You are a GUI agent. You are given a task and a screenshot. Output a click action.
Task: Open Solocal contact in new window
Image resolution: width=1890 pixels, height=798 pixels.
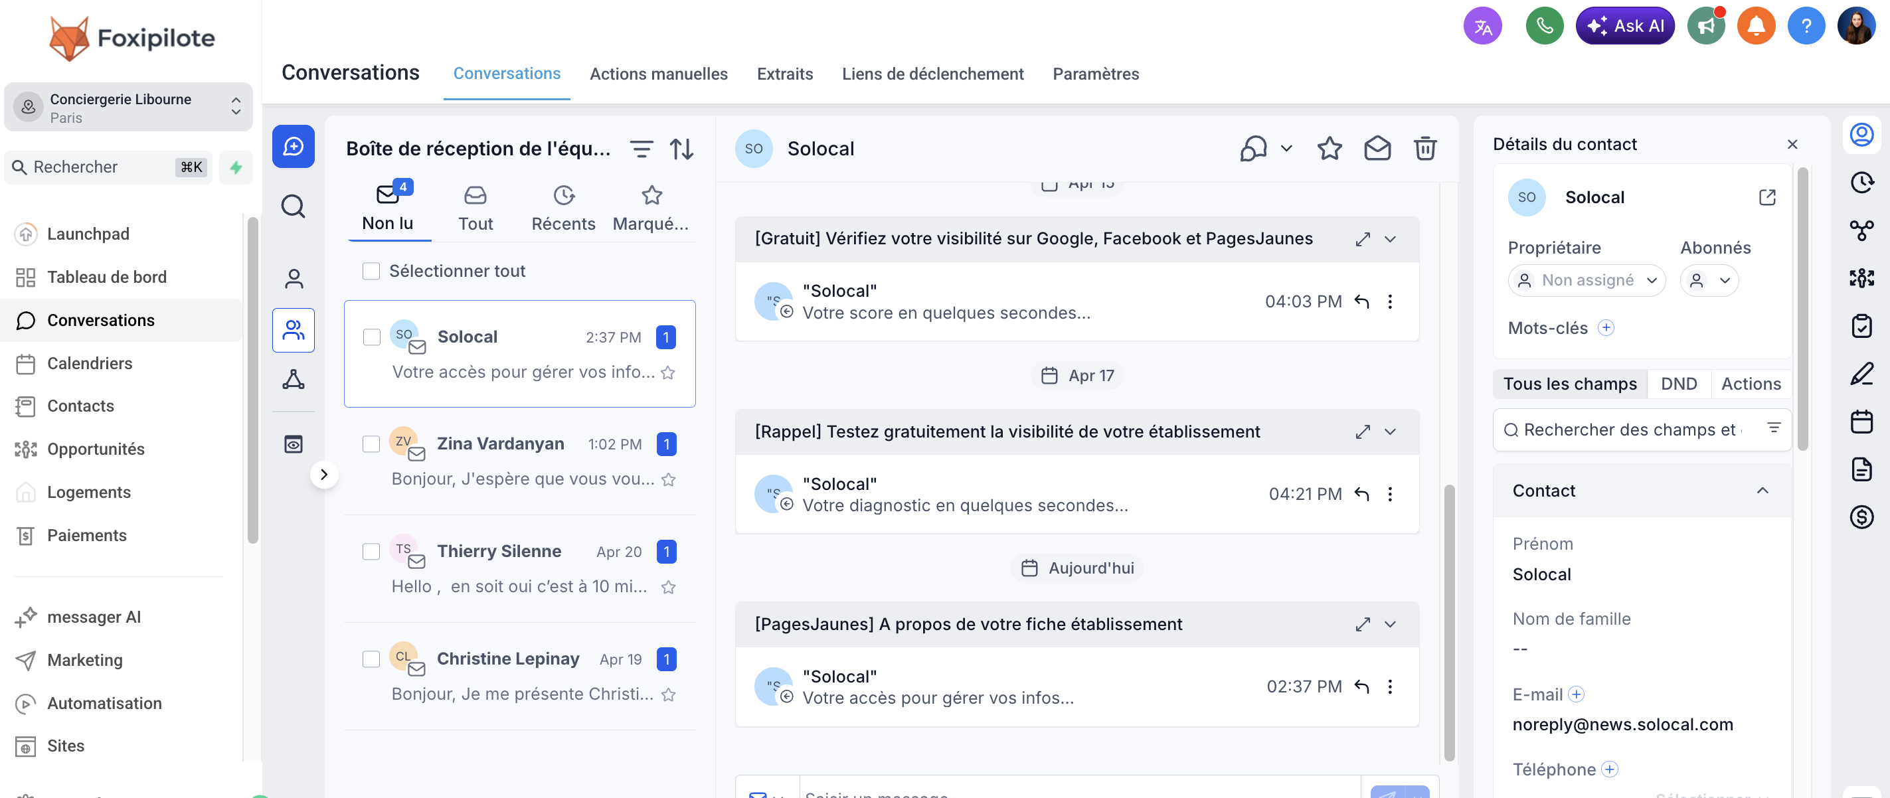pos(1766,197)
